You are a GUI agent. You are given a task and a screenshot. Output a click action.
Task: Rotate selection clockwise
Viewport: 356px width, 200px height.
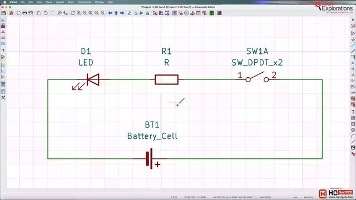pos(136,13)
